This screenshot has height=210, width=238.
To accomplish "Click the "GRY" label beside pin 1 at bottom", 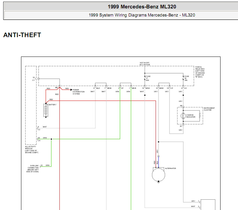I will tap(193, 201).
